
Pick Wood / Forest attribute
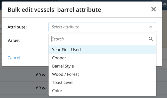pyautogui.click(x=102, y=74)
